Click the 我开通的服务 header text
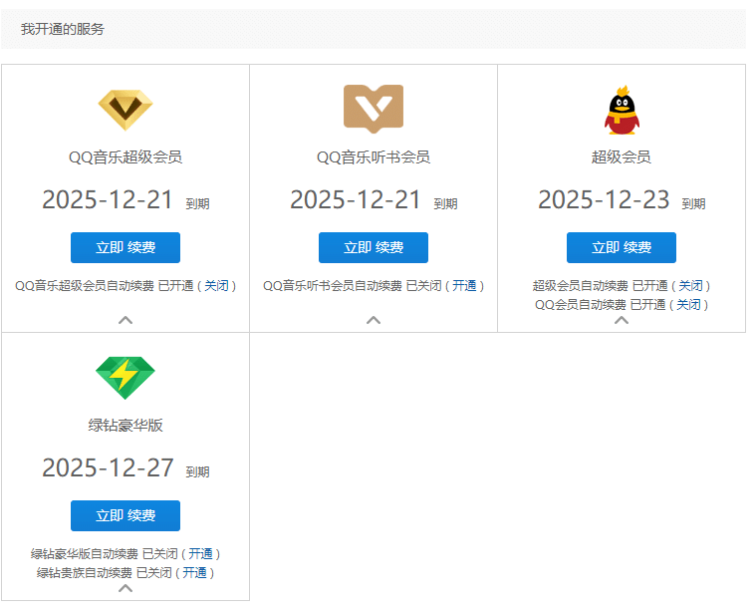The height and width of the screenshot is (614, 756). pyautogui.click(x=63, y=29)
